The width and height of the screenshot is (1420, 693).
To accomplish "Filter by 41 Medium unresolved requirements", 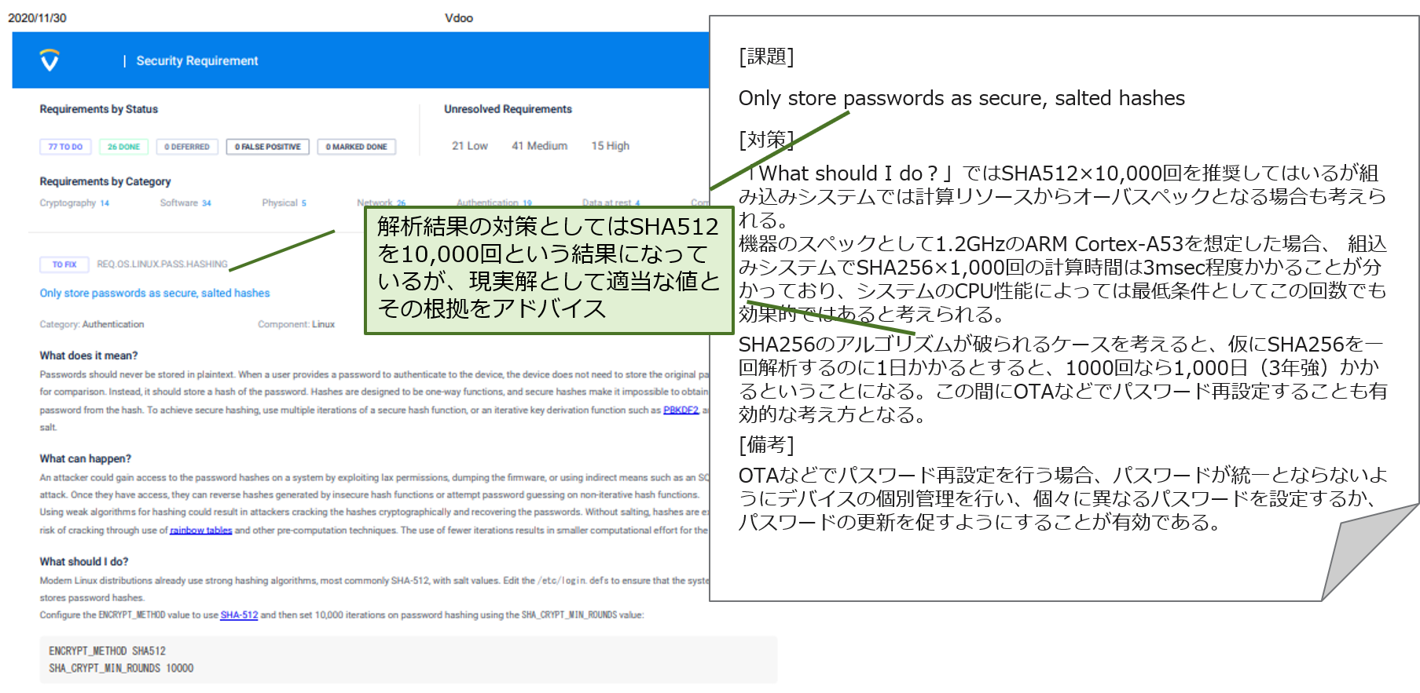I will [539, 146].
